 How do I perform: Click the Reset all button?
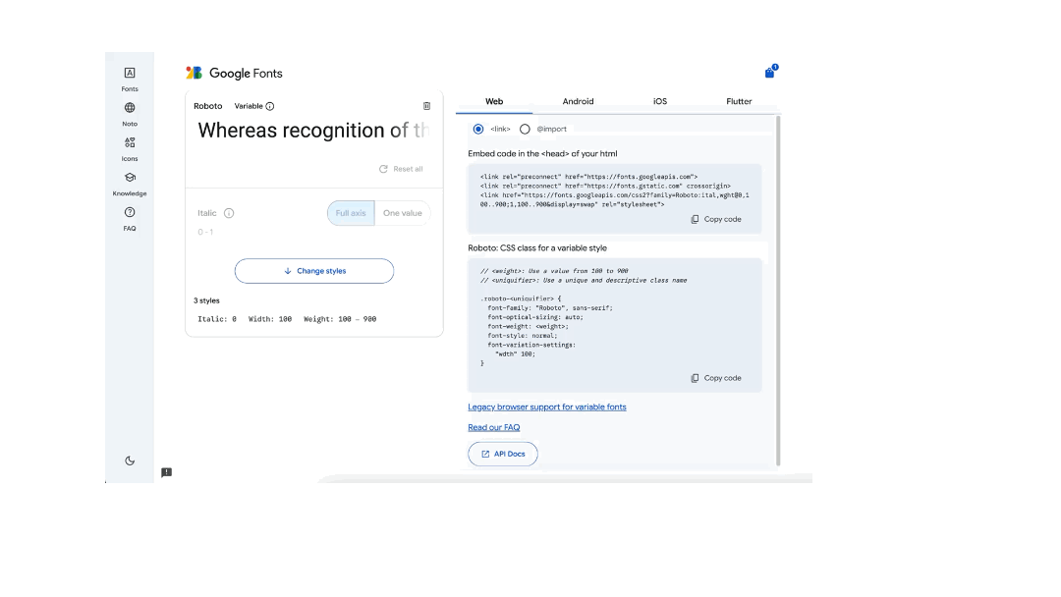(x=401, y=169)
